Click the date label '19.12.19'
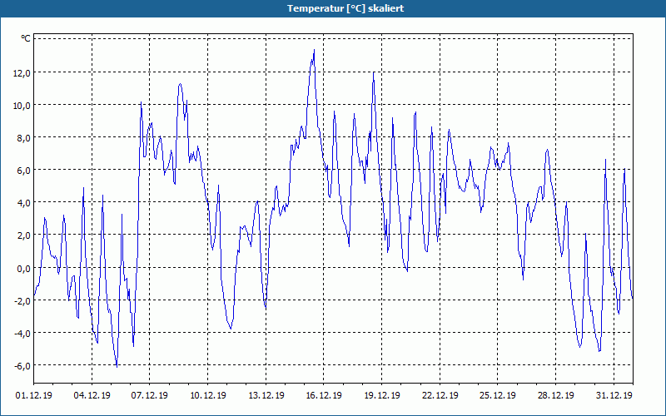This screenshot has width=666, height=416. [x=382, y=395]
